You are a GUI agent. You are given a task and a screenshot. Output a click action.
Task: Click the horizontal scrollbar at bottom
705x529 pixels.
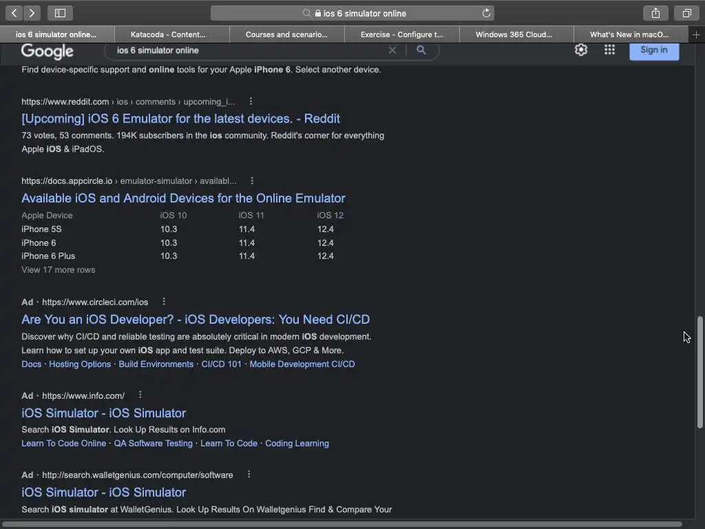coord(342,524)
